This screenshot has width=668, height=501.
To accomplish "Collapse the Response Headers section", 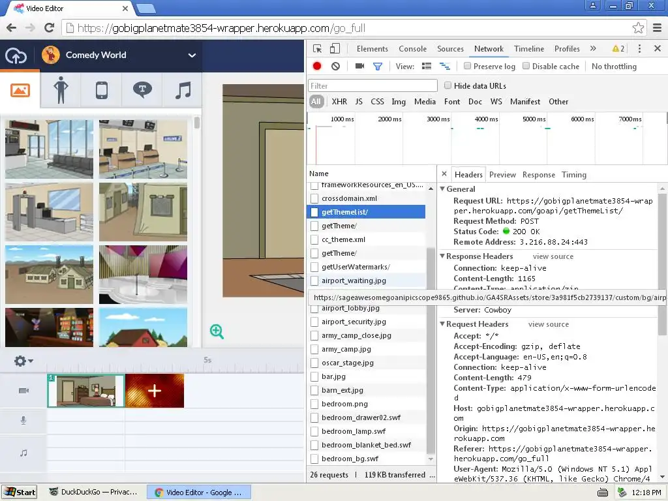I will 442,256.
